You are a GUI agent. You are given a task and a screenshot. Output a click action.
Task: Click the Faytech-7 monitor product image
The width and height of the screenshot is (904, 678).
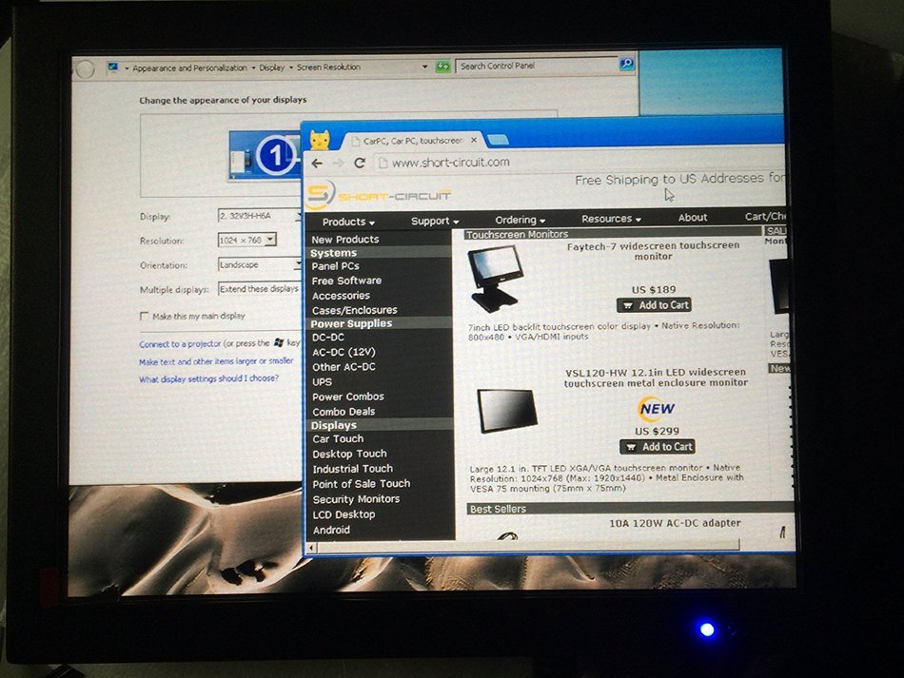[495, 279]
